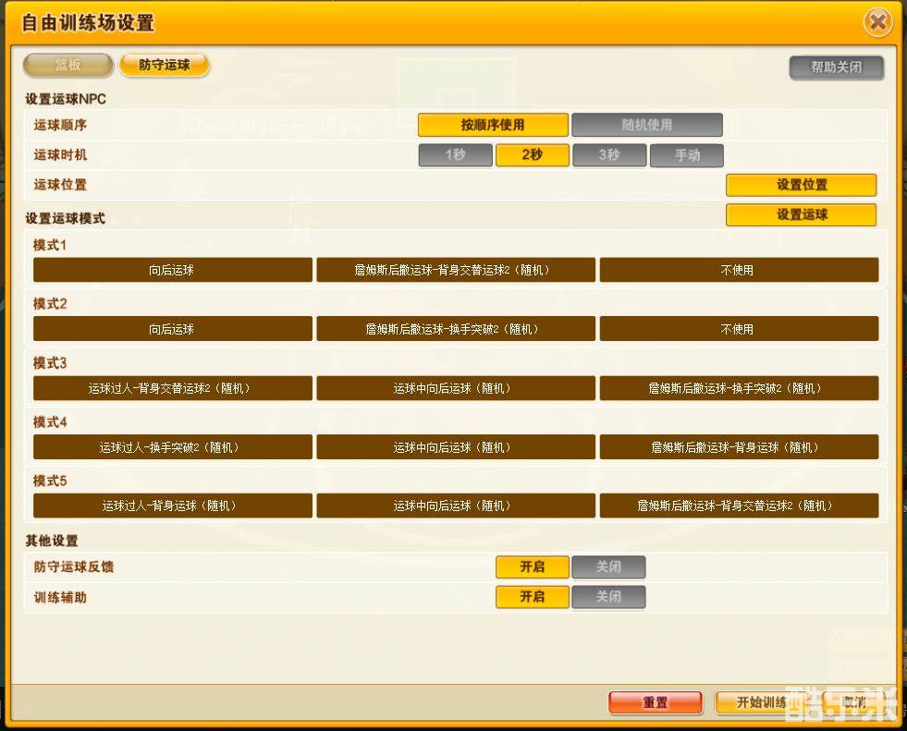907x731 pixels.
Task: Switch to the 篮板 tab
Action: [68, 66]
